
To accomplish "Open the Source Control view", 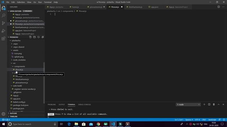I will tap(3, 23).
